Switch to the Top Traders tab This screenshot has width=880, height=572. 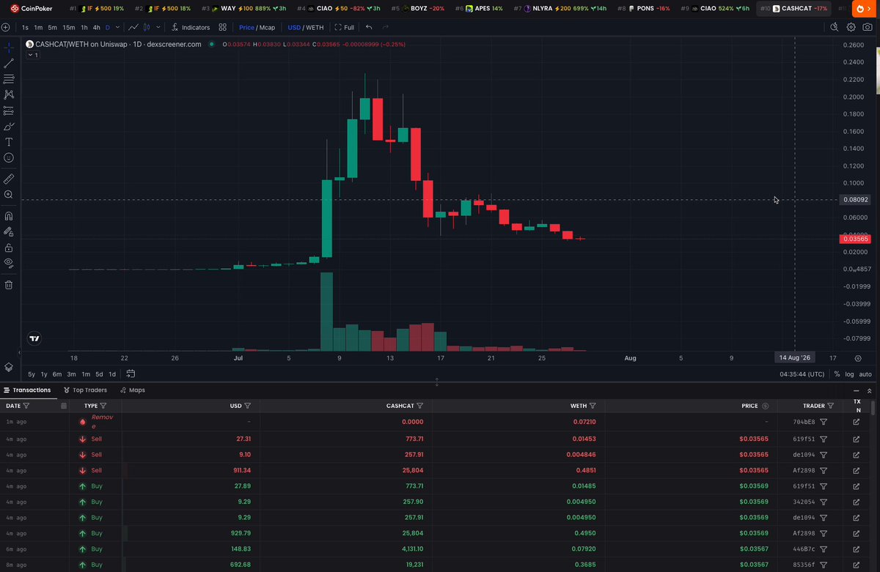click(x=85, y=390)
